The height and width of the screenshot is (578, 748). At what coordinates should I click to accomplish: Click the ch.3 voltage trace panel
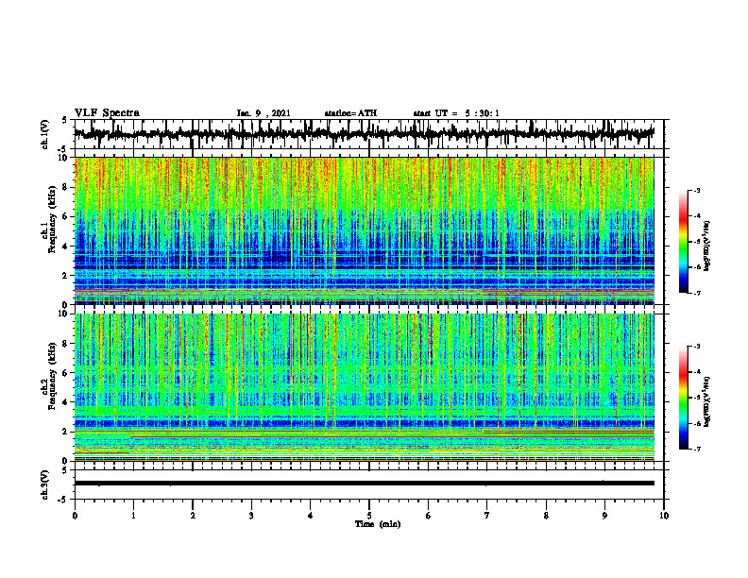click(x=369, y=484)
